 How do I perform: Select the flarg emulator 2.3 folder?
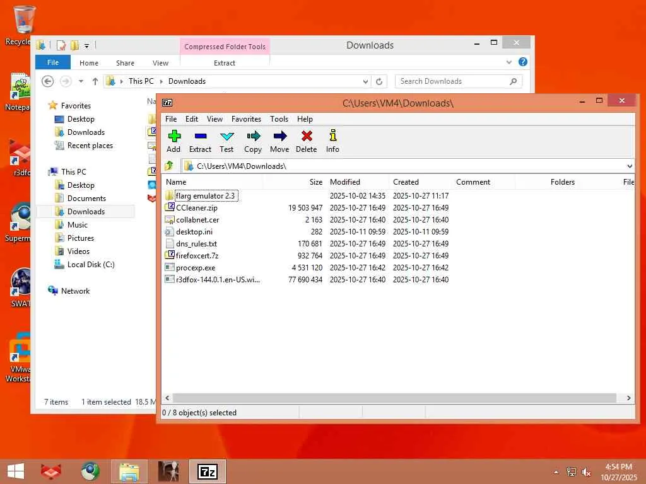click(x=206, y=196)
